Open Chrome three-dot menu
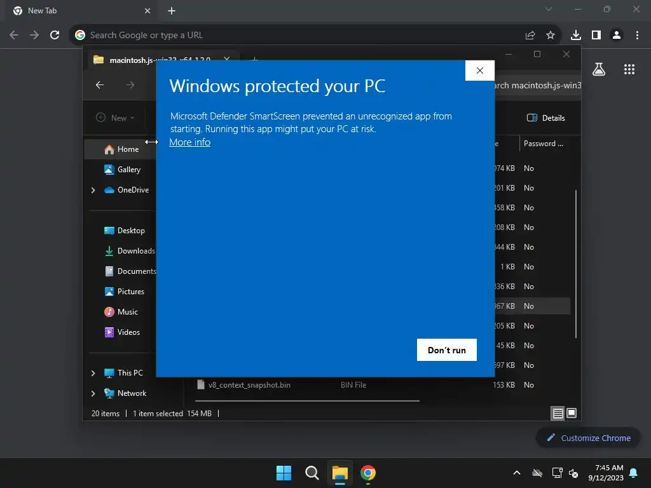The image size is (651, 488). point(637,36)
